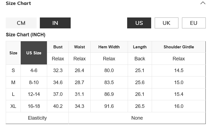Click the Waist column header

coord(79,47)
